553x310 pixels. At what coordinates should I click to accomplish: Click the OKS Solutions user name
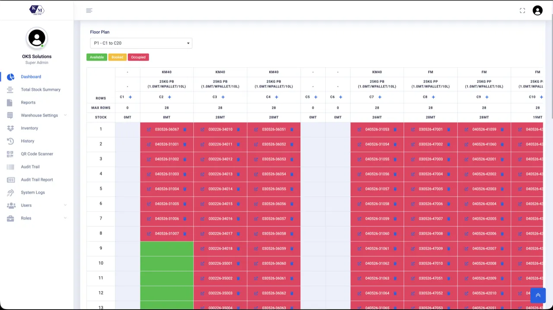point(37,56)
